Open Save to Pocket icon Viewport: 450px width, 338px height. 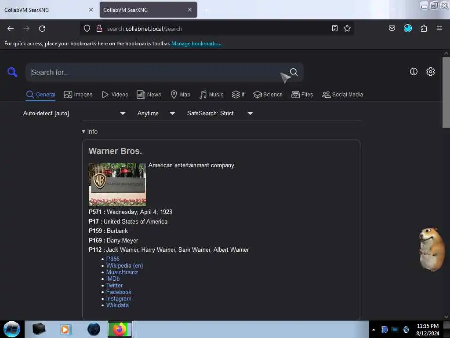pos(392,28)
